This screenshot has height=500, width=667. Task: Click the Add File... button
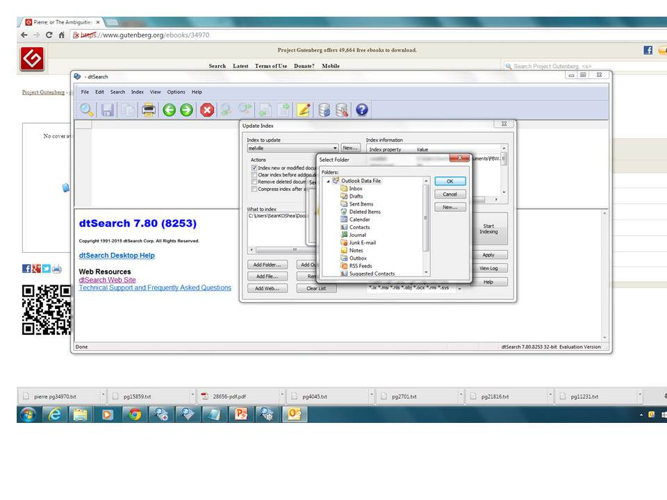267,276
